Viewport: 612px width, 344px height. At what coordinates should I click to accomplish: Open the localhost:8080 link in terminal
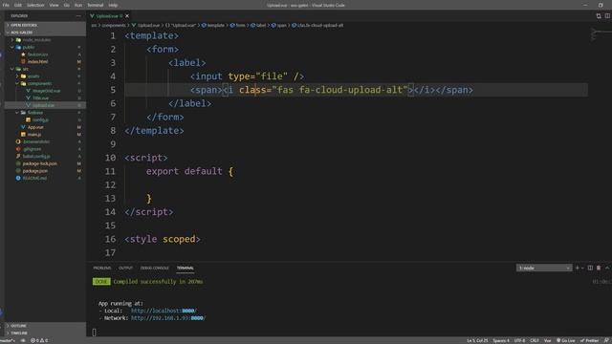(164, 311)
